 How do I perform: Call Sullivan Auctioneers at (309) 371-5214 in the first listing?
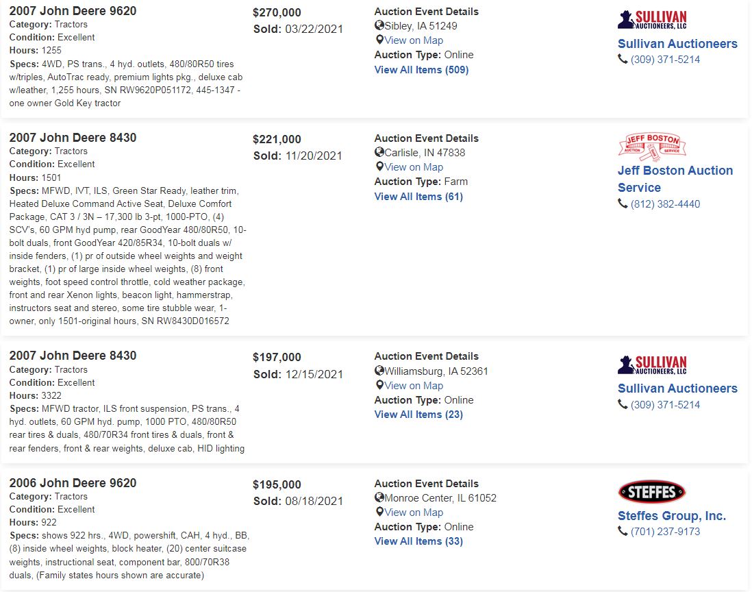665,60
